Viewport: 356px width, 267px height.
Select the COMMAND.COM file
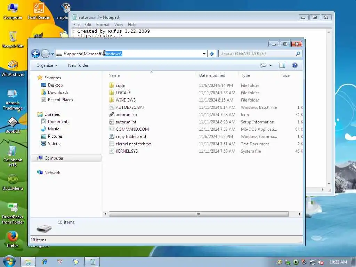pyautogui.click(x=132, y=129)
